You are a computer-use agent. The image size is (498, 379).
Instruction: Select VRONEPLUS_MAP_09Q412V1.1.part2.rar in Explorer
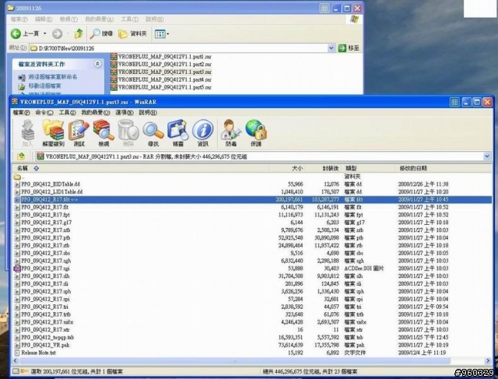(x=161, y=64)
